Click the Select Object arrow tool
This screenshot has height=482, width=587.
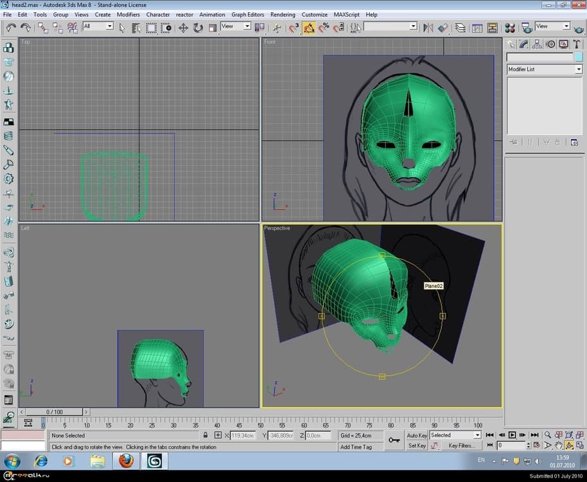coord(123,28)
